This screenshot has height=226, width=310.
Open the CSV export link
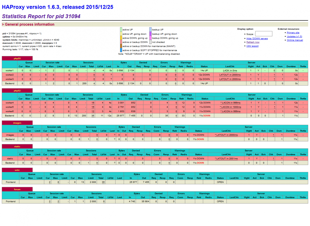[253, 46]
